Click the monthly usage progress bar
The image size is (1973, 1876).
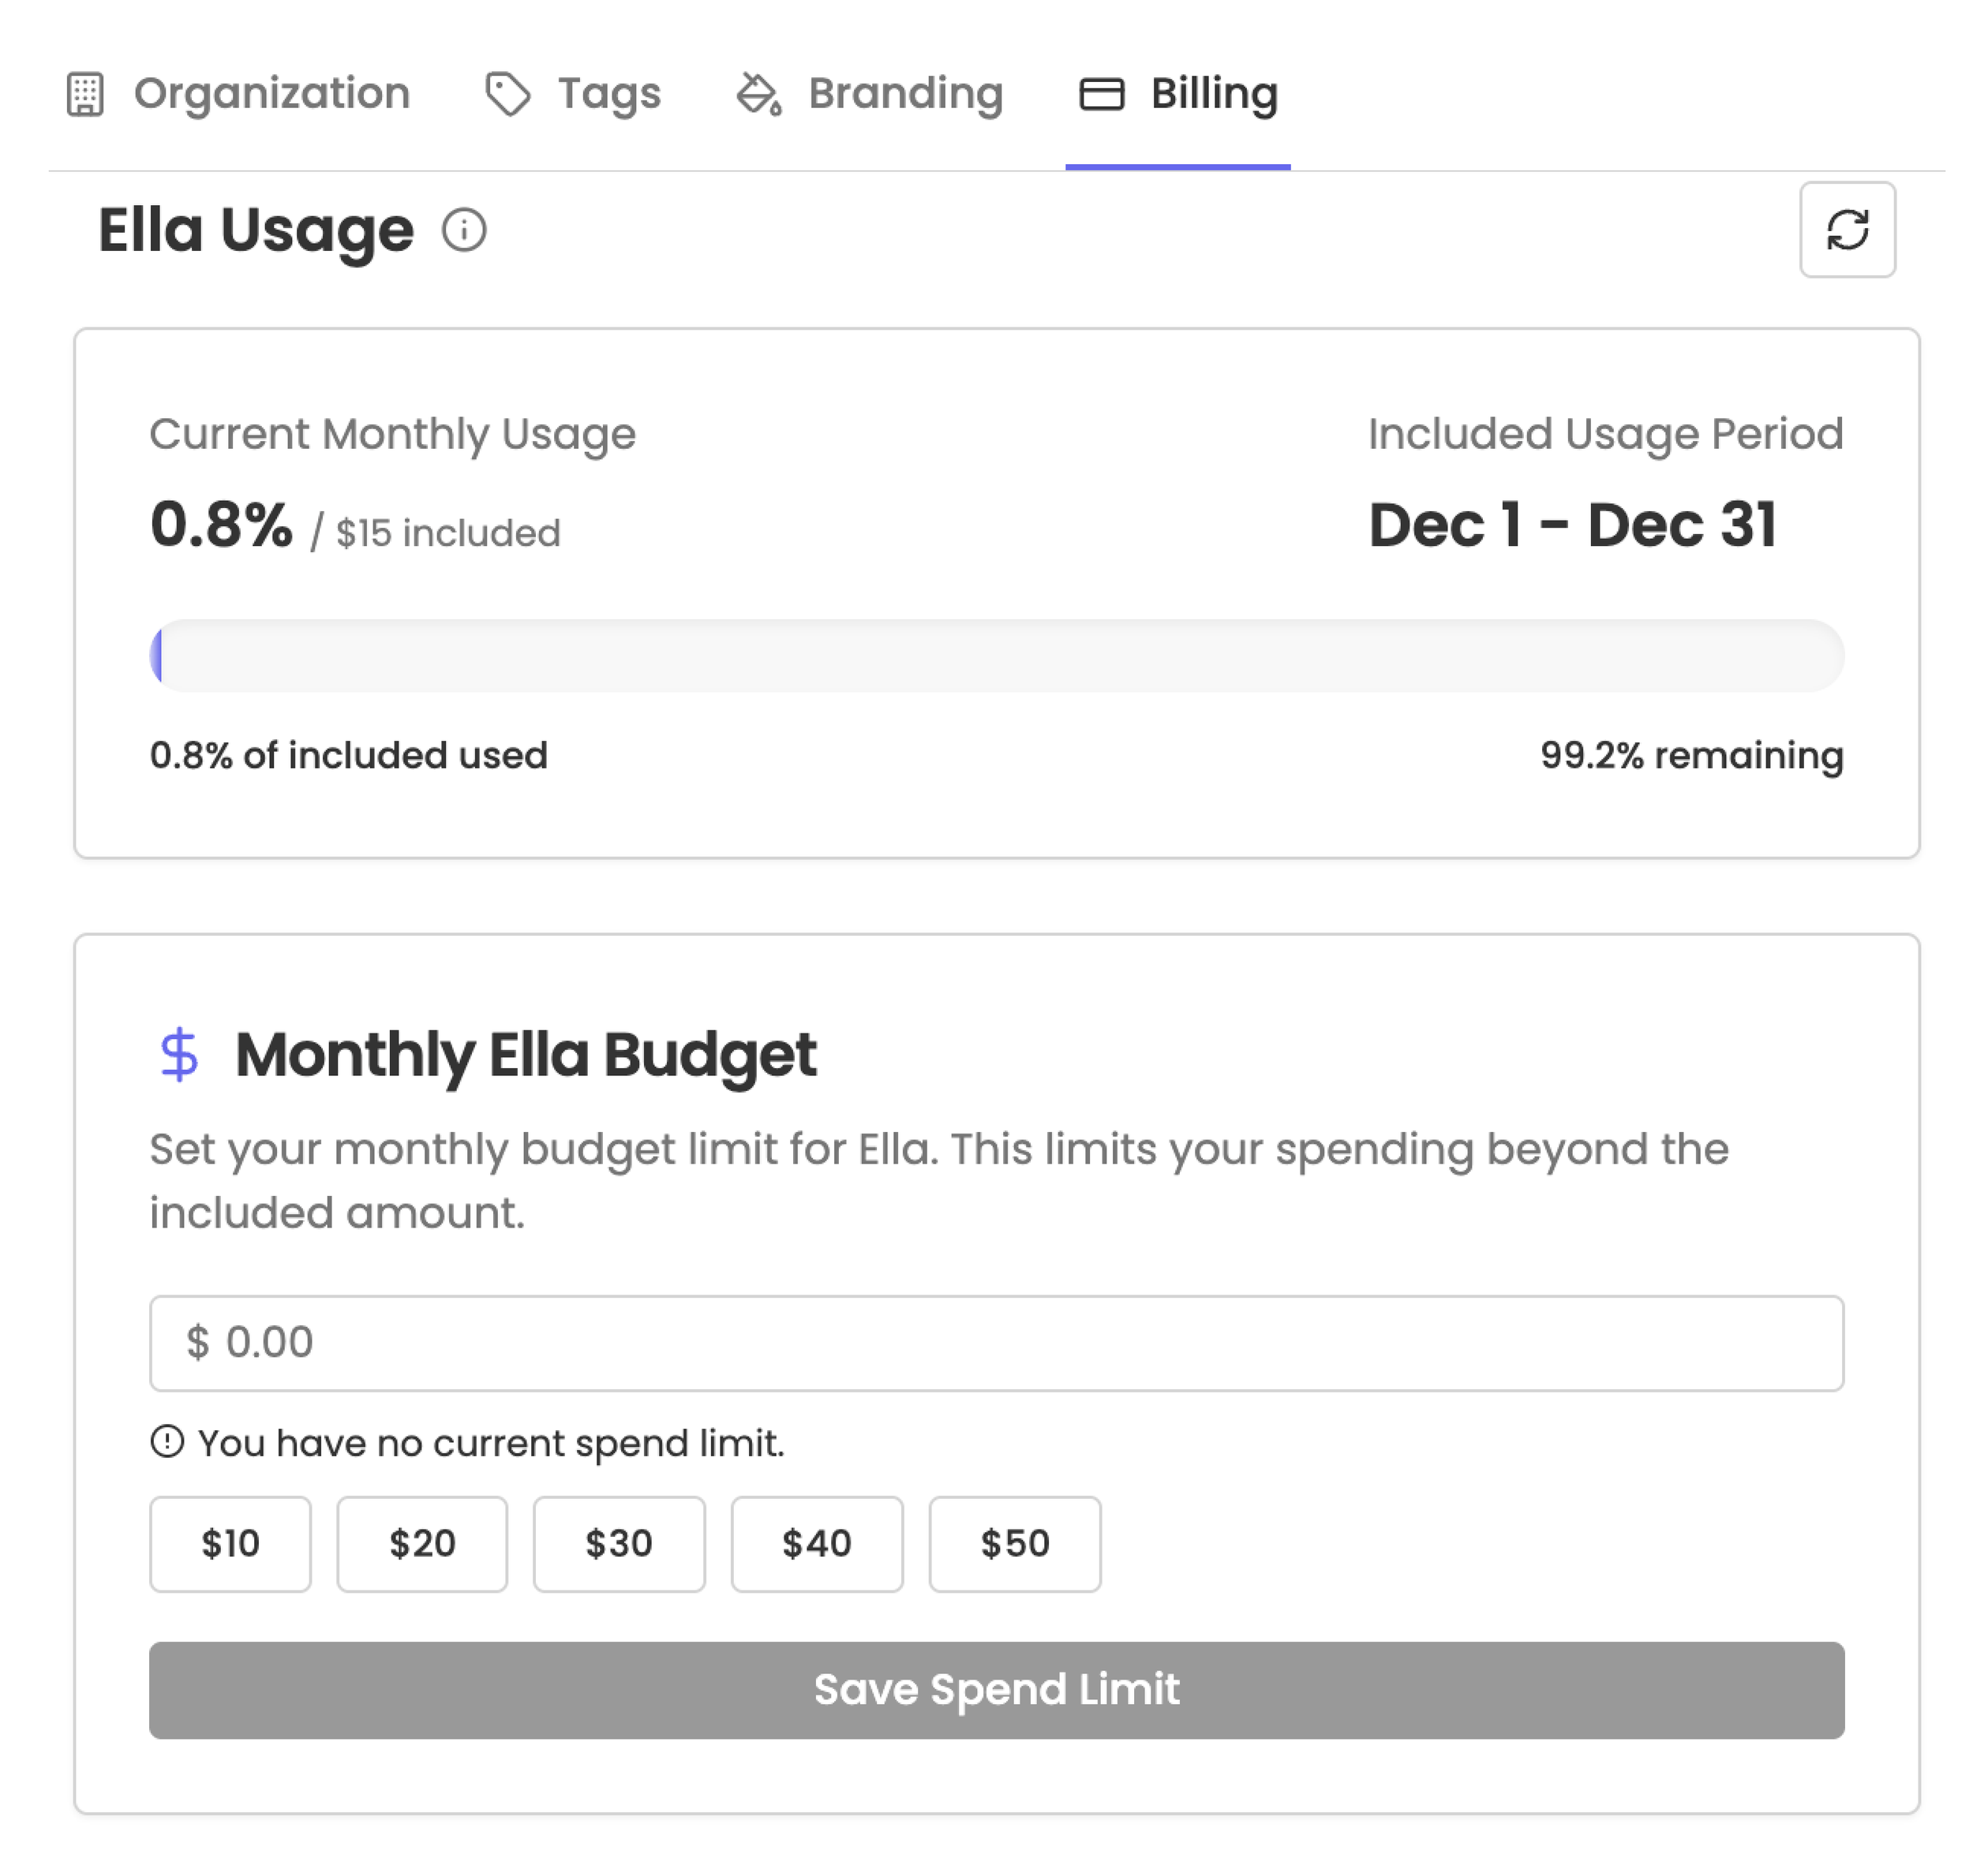(995, 655)
